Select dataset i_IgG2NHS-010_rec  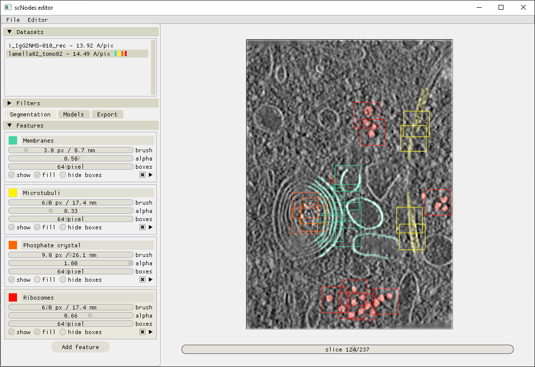pyautogui.click(x=77, y=46)
